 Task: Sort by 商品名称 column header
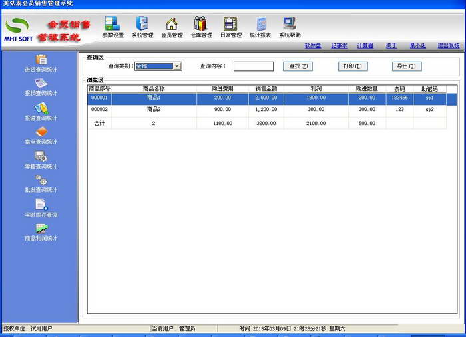coord(154,88)
